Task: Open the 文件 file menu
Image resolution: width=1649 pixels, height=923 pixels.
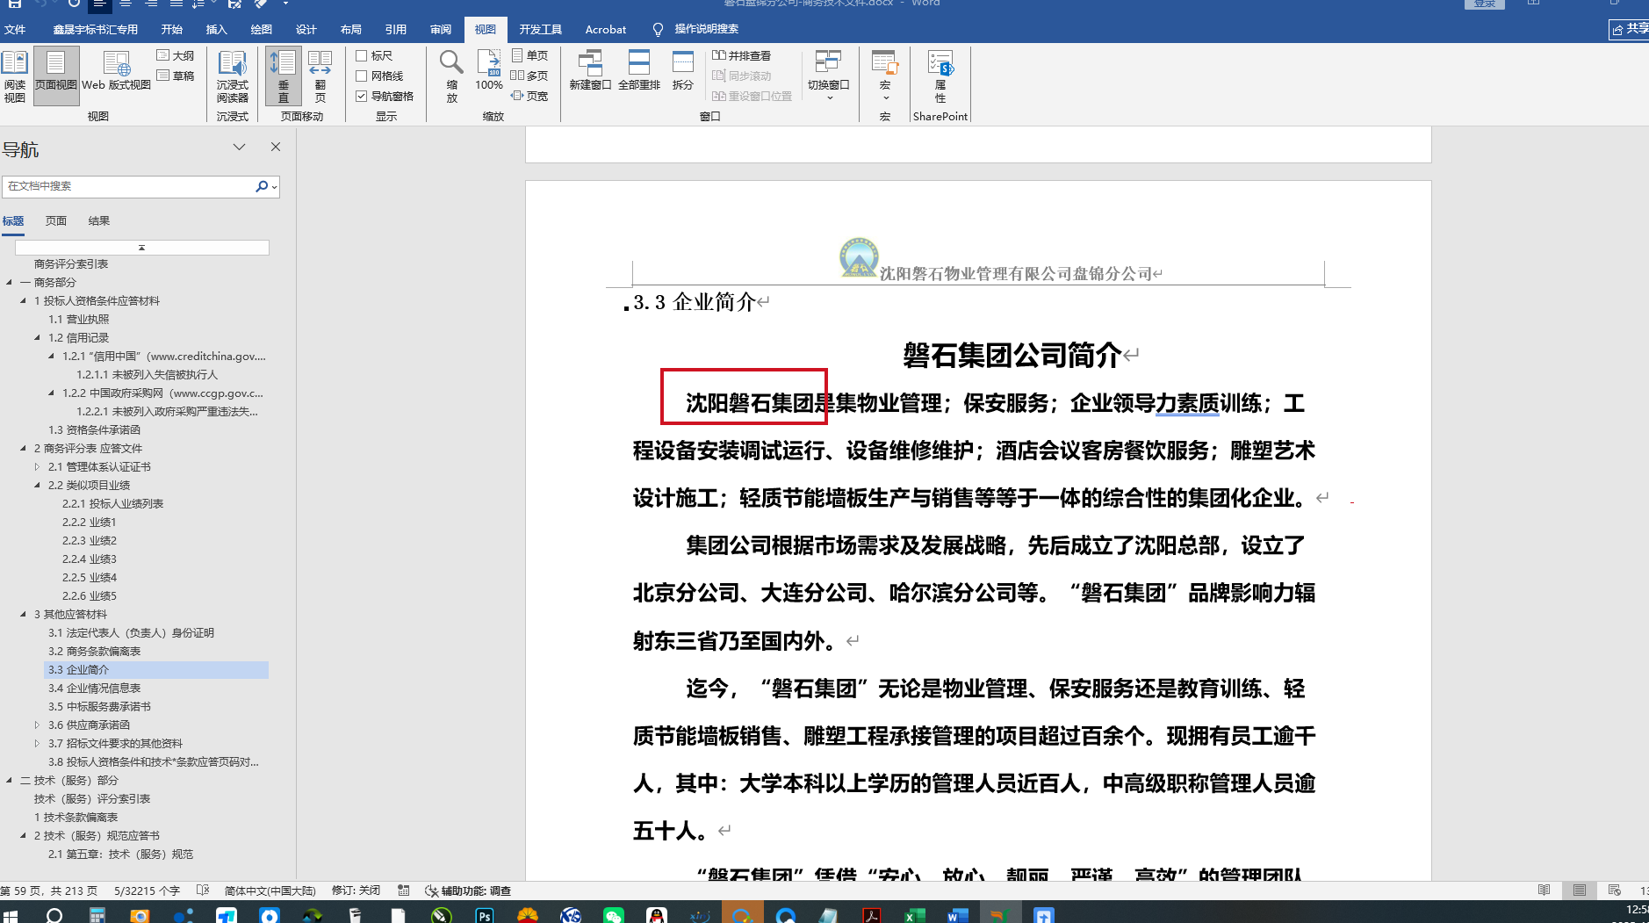Action: [15, 29]
